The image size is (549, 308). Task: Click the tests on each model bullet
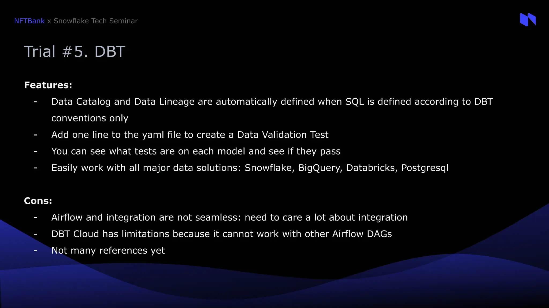196,151
